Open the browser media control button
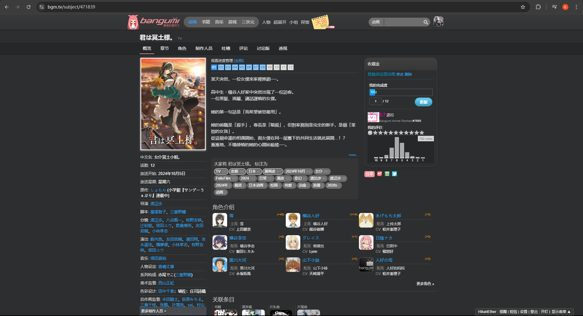Screen dimensions: 583x316 point(554,7)
